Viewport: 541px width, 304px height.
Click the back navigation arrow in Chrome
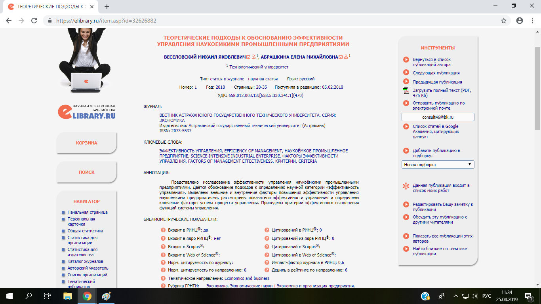pyautogui.click(x=9, y=21)
